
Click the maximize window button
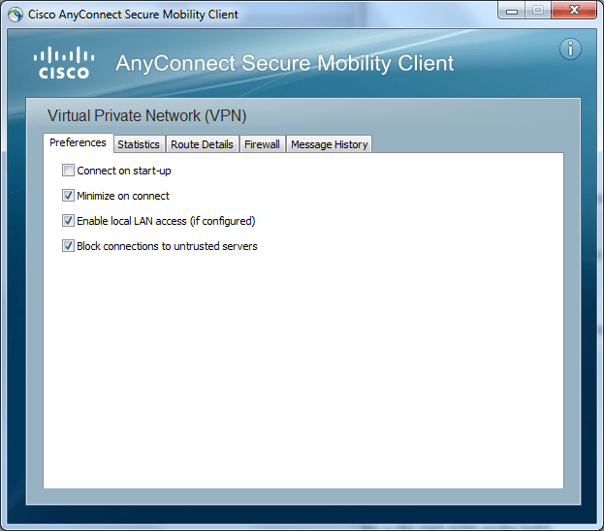pyautogui.click(x=537, y=12)
